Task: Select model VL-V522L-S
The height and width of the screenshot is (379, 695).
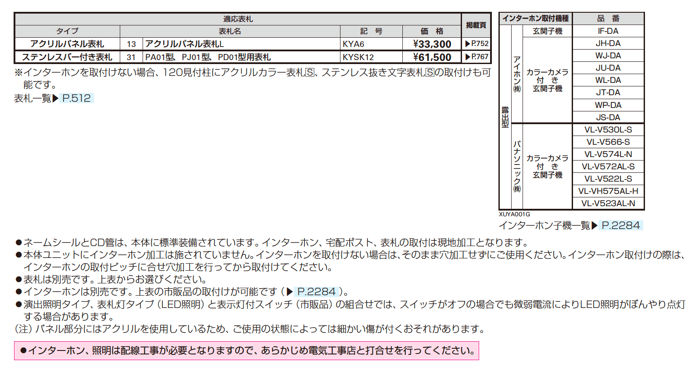Action: pos(608,179)
